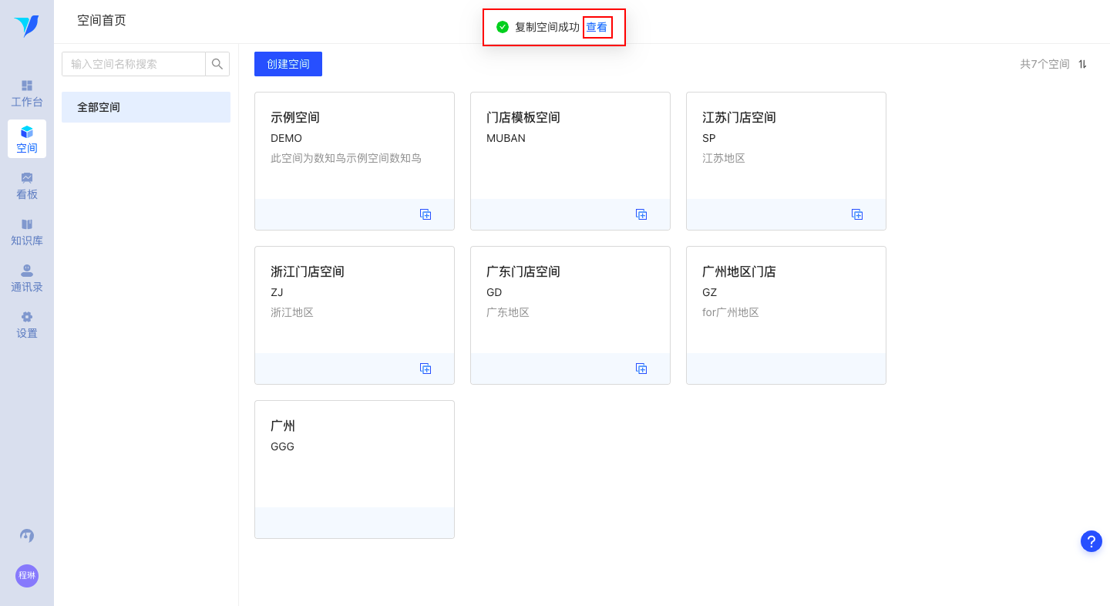The image size is (1110, 606).
Task: Click the sort order icon beside 共7个空间
Action: click(1082, 64)
